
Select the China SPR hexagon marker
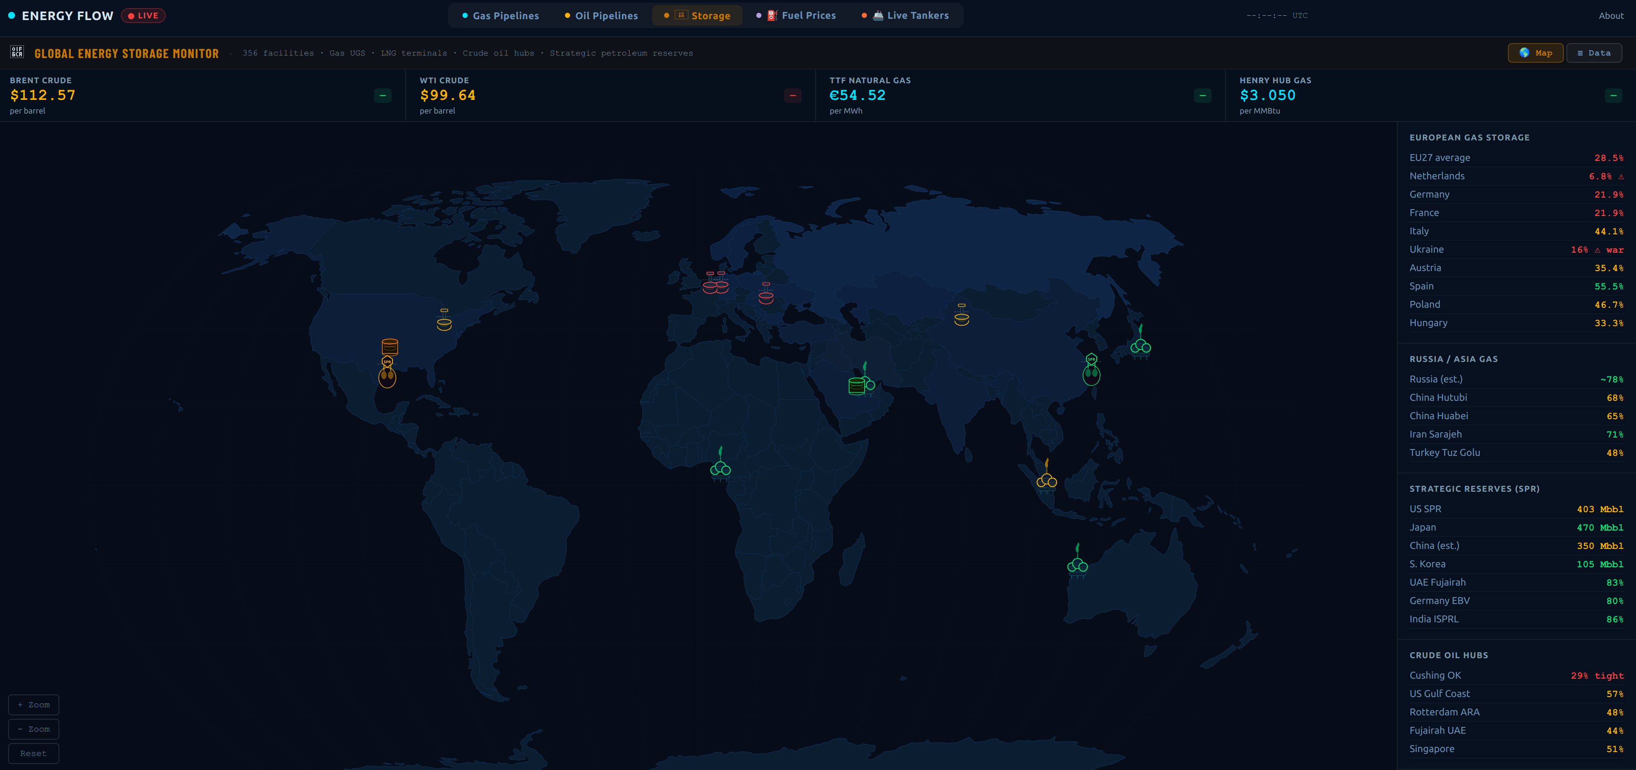pos(1091,359)
